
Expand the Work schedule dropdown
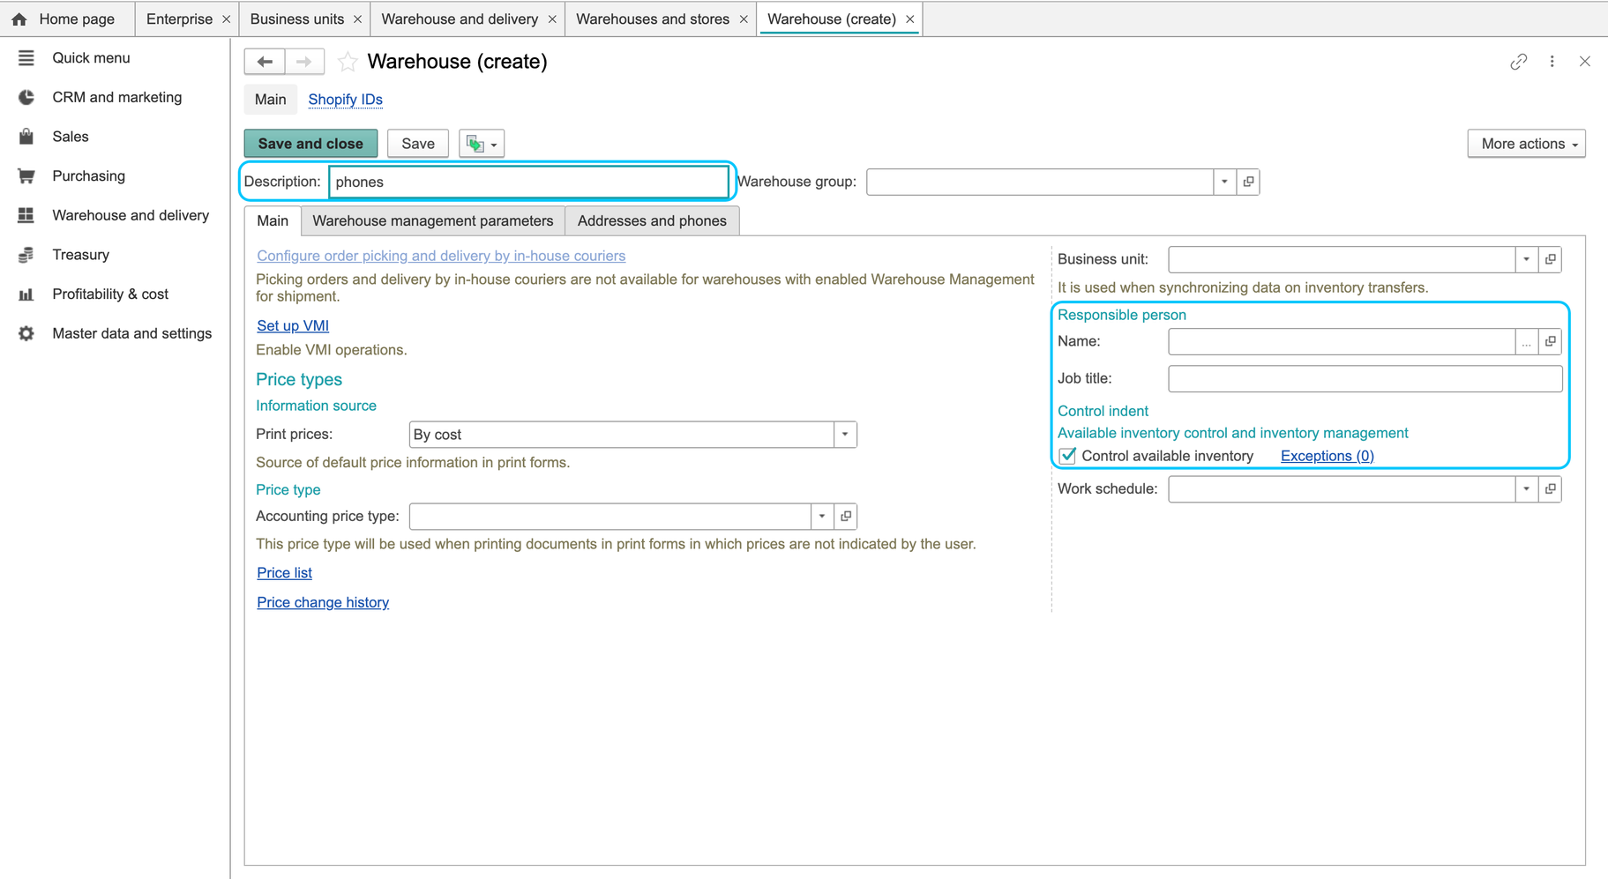point(1527,488)
